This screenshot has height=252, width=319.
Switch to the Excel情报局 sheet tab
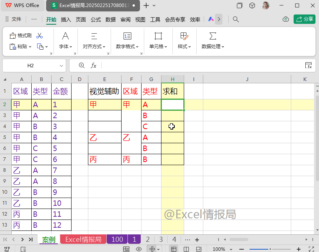click(x=83, y=239)
